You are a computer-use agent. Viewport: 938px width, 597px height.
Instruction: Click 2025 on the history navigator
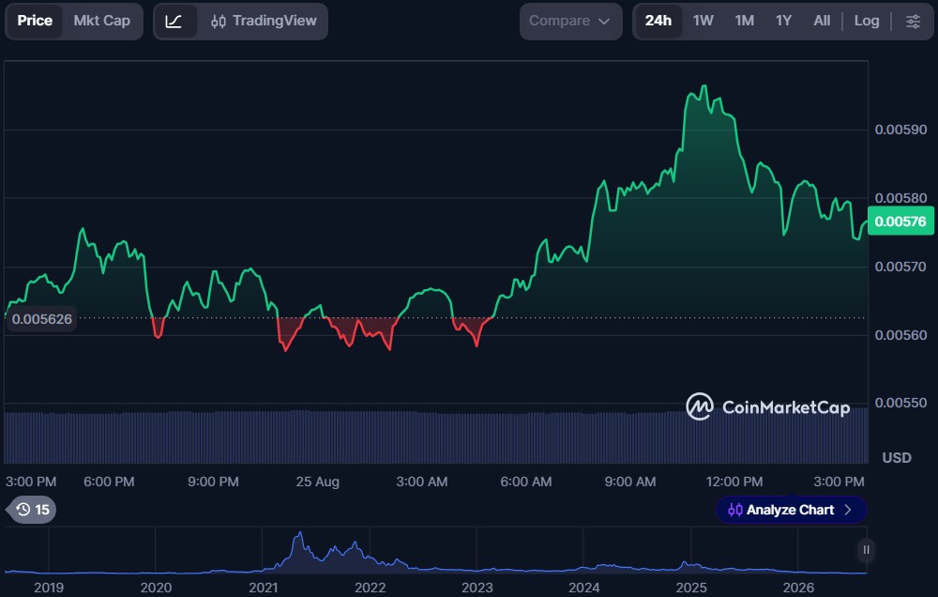(x=691, y=588)
